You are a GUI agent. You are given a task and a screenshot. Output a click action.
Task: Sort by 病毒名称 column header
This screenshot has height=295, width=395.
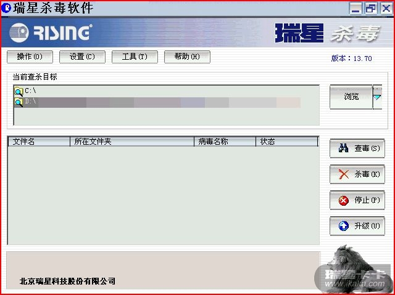pyautogui.click(x=225, y=142)
